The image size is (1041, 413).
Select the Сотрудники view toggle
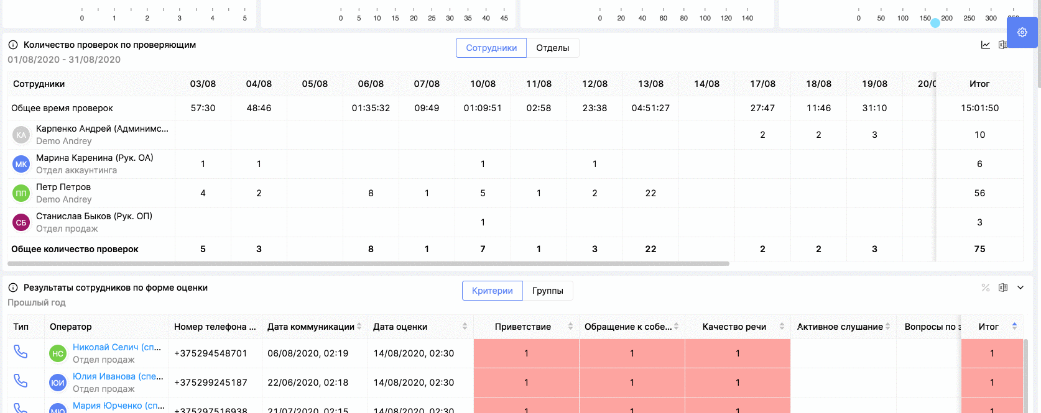[x=491, y=48]
